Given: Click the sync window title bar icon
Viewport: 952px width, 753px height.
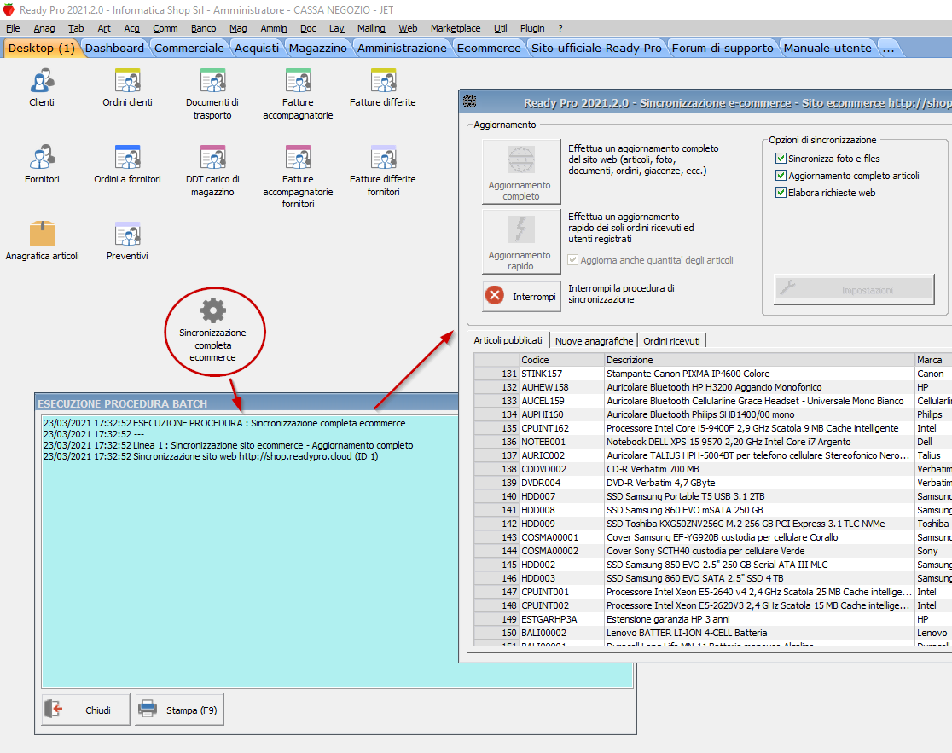Looking at the screenshot, I should point(469,101).
